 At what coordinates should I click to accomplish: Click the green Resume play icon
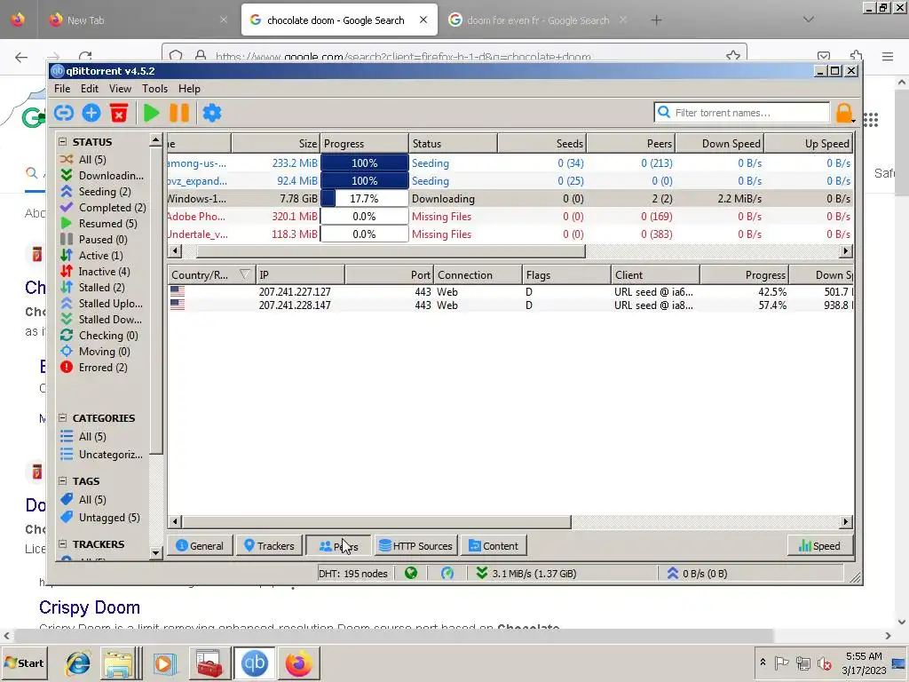tap(151, 113)
